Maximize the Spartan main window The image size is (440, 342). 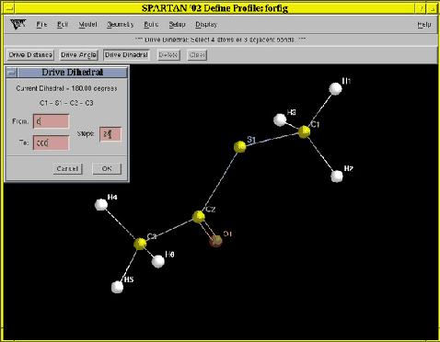(x=432, y=8)
